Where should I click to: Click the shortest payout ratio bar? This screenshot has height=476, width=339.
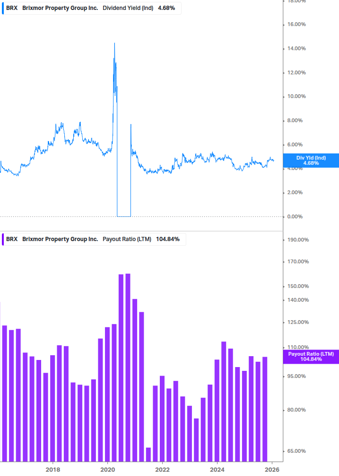(148, 454)
